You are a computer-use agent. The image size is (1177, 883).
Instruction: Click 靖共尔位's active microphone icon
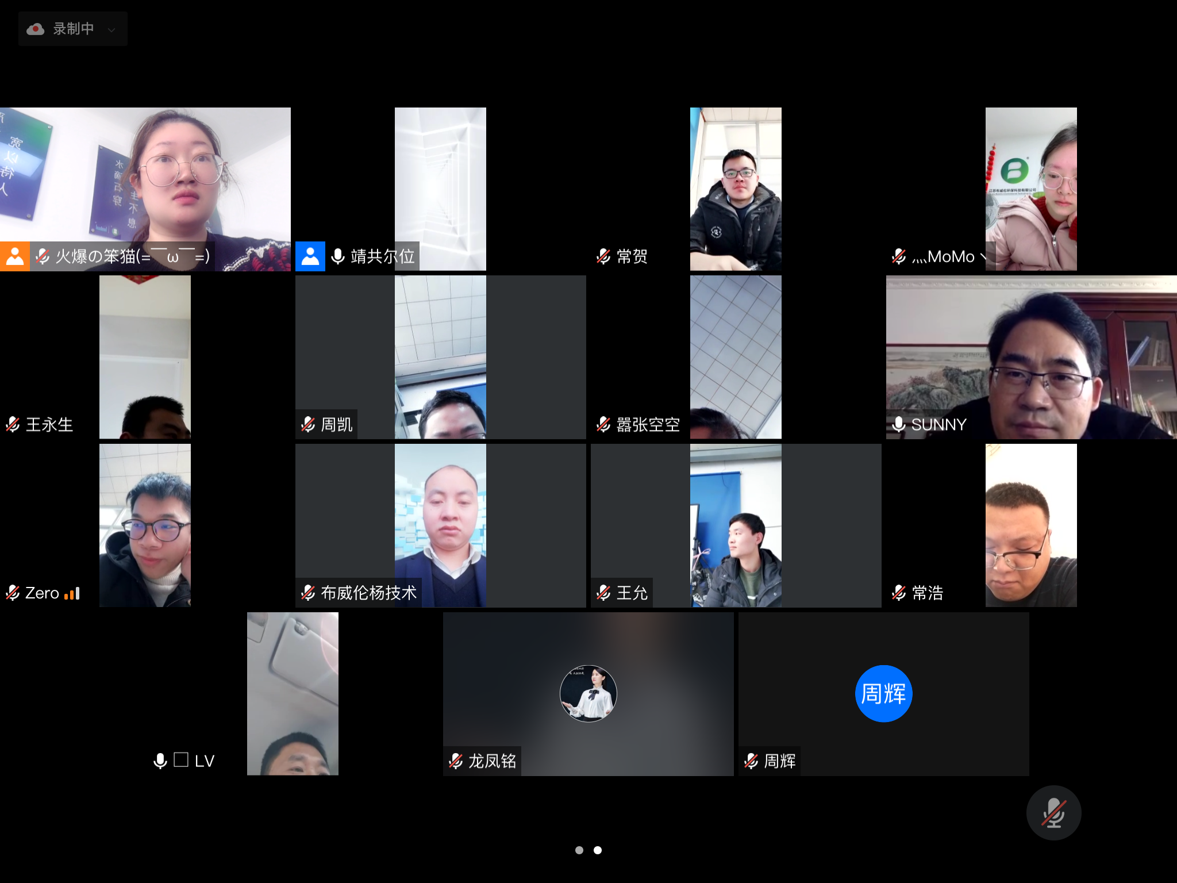pyautogui.click(x=339, y=256)
